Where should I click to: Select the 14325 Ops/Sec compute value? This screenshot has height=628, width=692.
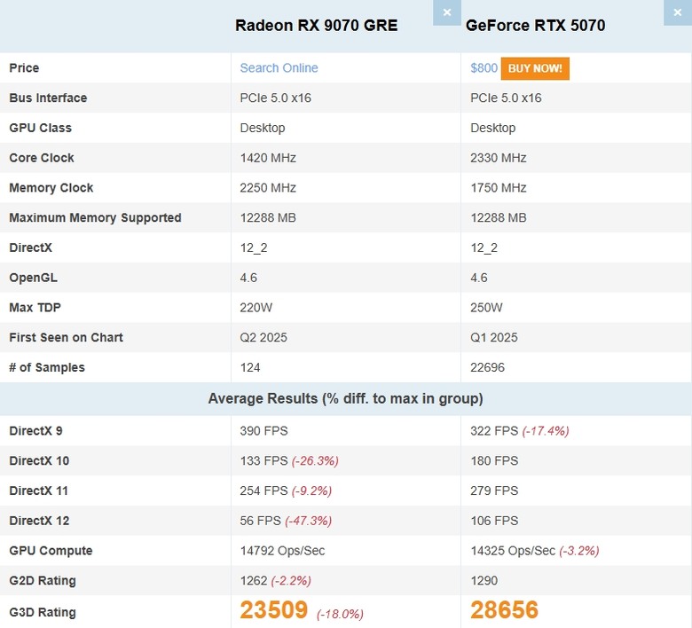click(x=513, y=551)
